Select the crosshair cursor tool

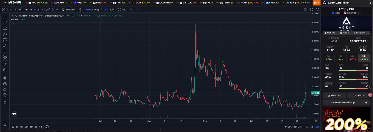coord(5,17)
